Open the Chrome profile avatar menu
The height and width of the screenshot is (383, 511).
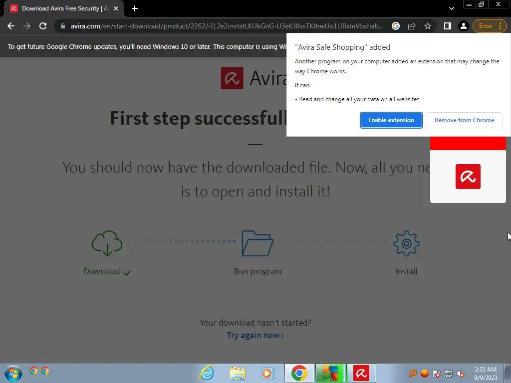(463, 26)
